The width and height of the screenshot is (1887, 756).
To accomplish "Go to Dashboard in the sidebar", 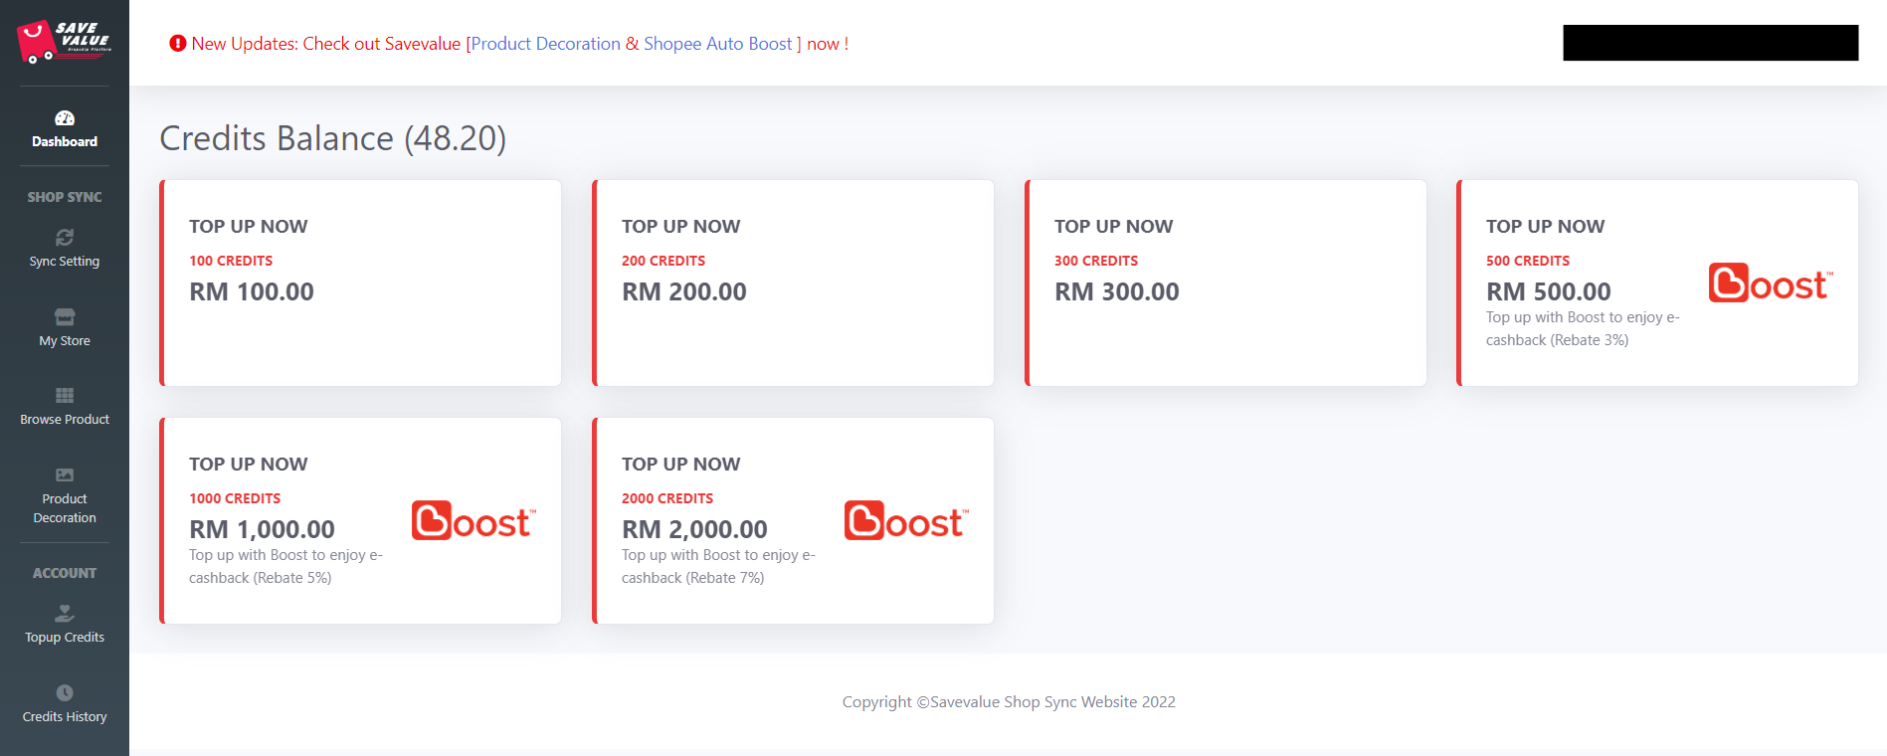I will (x=65, y=141).
